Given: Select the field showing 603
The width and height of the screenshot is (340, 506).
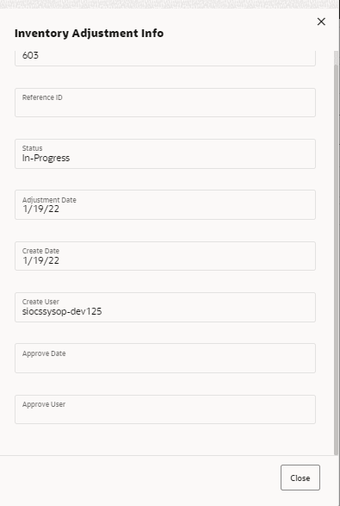Looking at the screenshot, I should click(x=165, y=58).
